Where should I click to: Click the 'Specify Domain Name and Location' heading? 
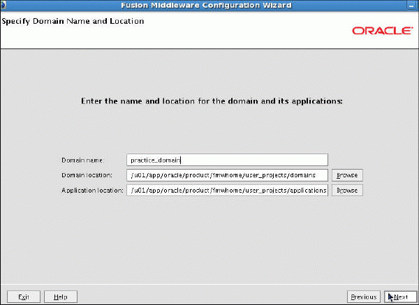(73, 22)
